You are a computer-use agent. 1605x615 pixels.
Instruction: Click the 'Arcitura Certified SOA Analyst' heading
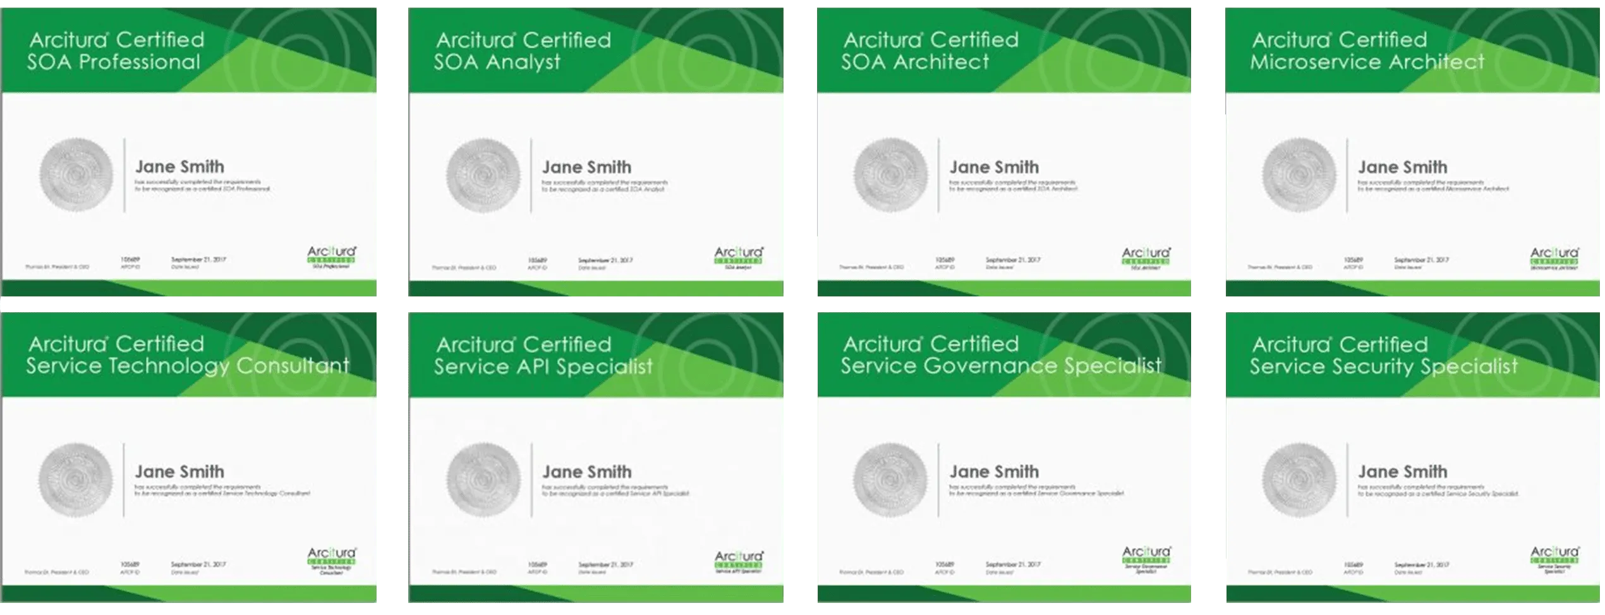[x=523, y=51]
